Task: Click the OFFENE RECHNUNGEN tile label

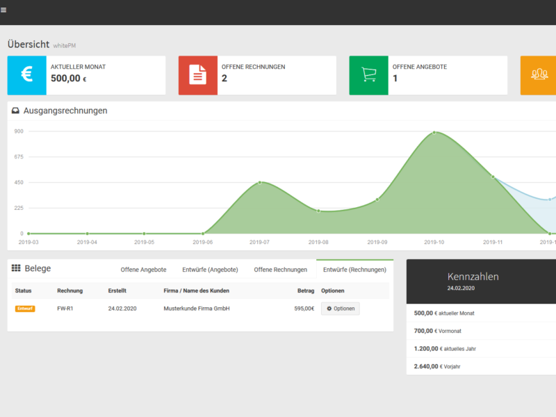Action: (253, 67)
